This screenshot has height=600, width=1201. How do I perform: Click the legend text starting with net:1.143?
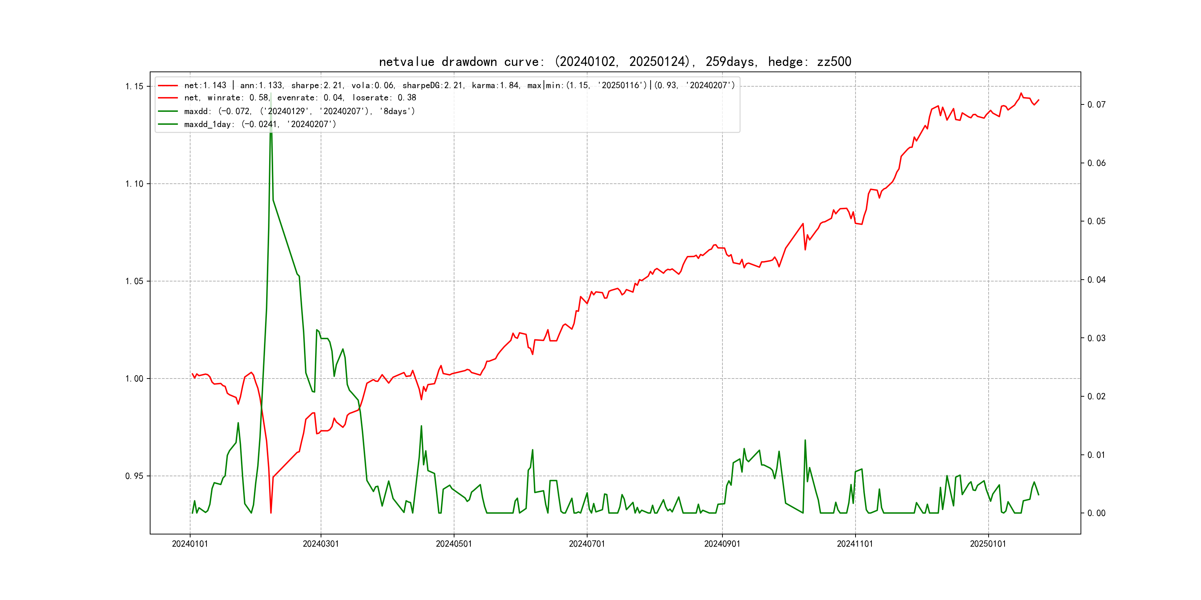pos(459,86)
